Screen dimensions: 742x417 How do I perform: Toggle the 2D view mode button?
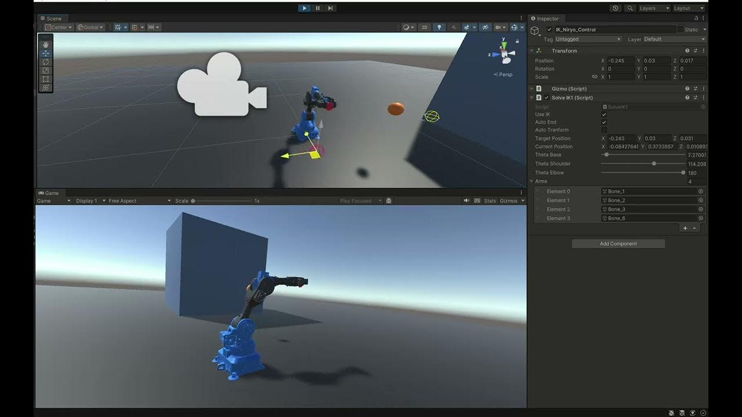click(425, 27)
